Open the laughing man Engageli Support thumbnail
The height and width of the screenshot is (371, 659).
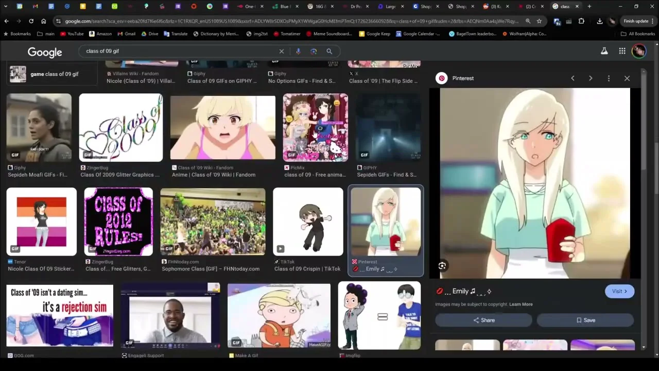(x=170, y=315)
